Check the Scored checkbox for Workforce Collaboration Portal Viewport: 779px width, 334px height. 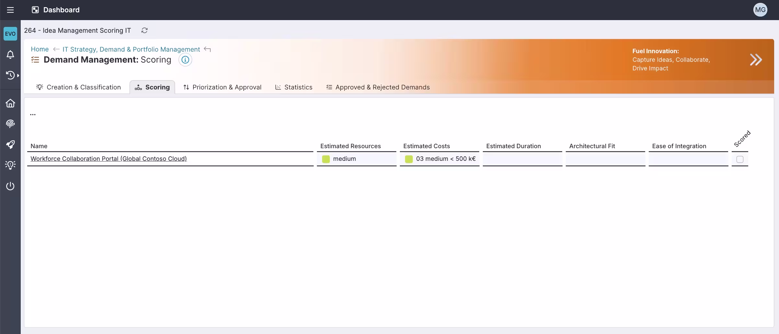tap(739, 159)
